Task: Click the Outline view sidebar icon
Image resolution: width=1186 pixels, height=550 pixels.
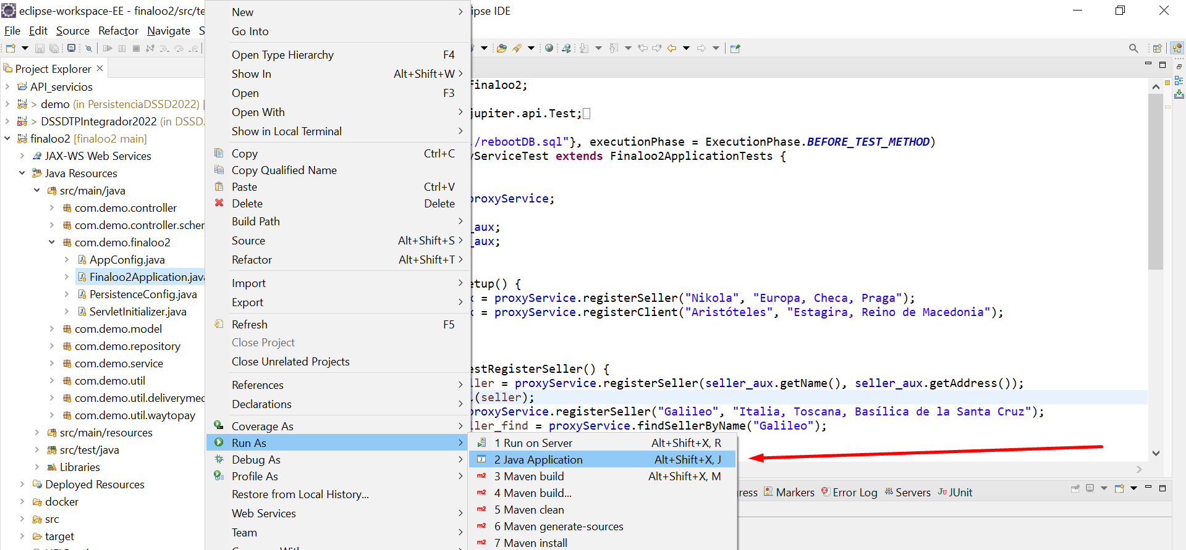Action: [x=1179, y=80]
